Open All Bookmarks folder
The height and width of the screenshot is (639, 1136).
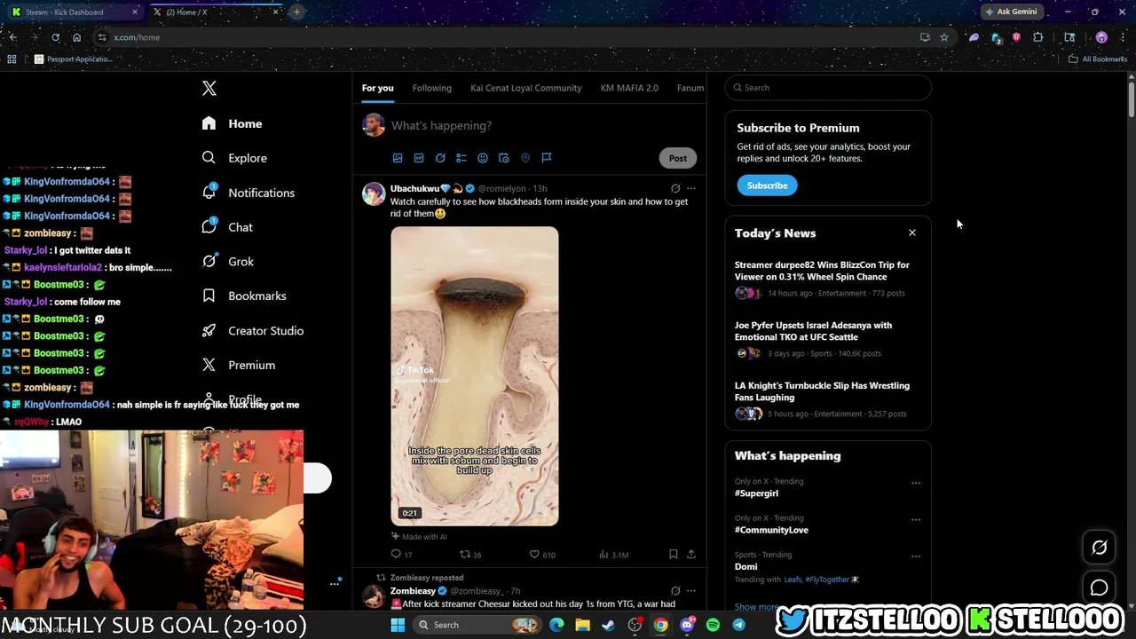point(1098,59)
